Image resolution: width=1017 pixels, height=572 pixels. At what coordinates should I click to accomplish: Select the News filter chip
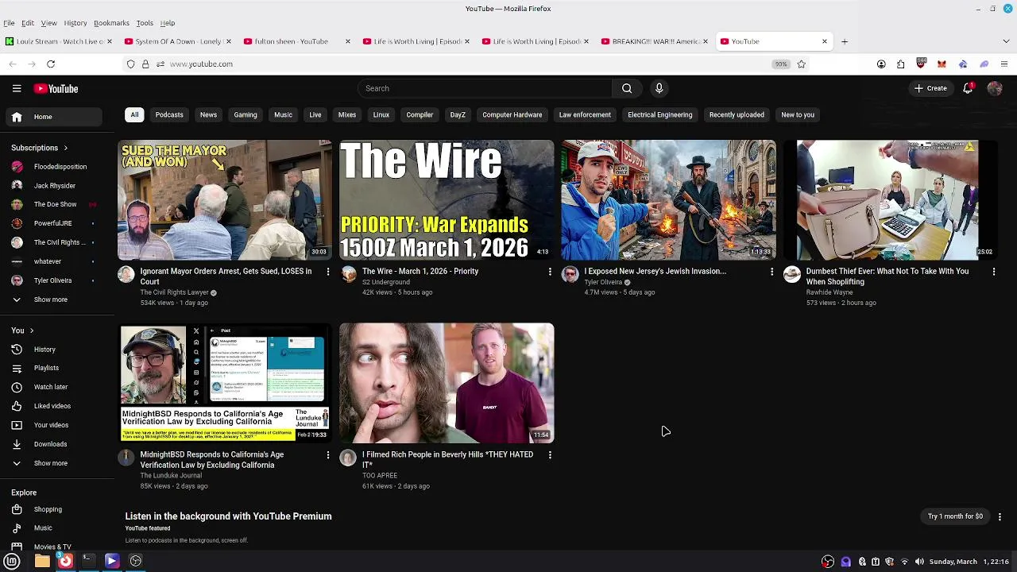coord(208,114)
